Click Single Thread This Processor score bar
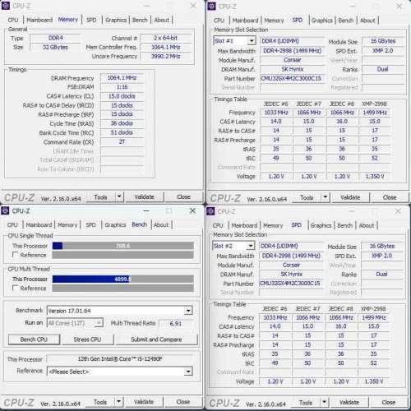Viewport: 411px width, 411px height. tap(122, 246)
